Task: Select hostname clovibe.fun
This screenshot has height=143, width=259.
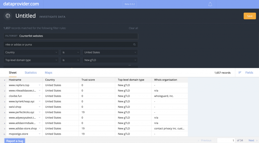Action: tap(15, 96)
